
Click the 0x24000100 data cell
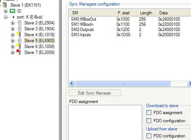(x=169, y=30)
